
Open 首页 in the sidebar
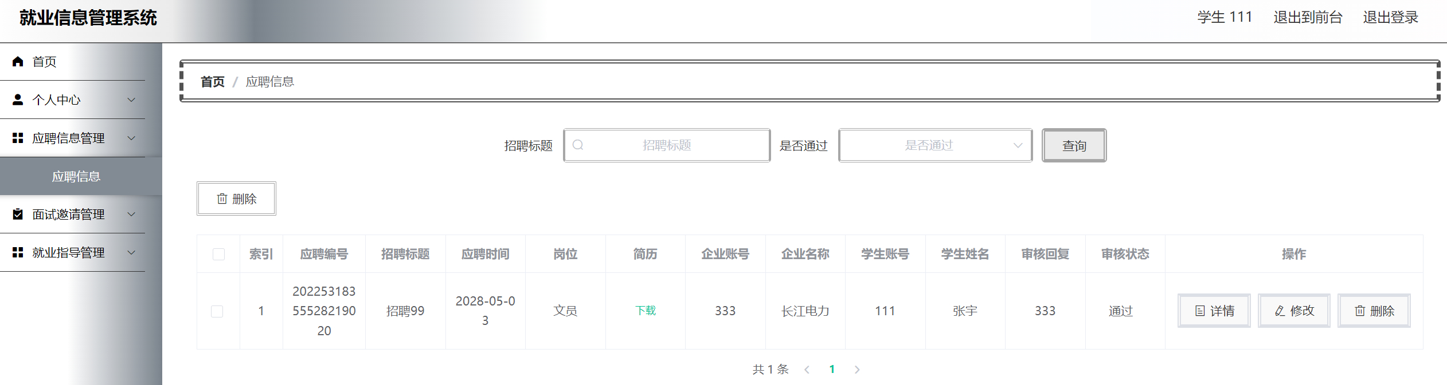[72, 61]
